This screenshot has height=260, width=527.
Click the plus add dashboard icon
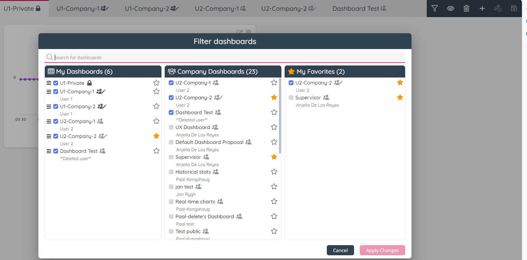click(x=482, y=9)
